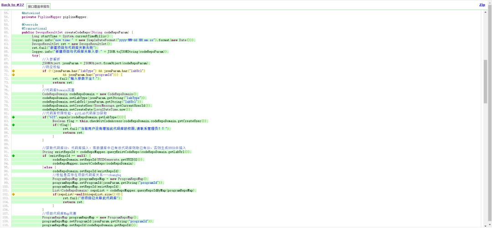The width and height of the screenshot is (492, 228).
Task: Download the report using the Zip link
Action: pyautogui.click(x=482, y=5)
